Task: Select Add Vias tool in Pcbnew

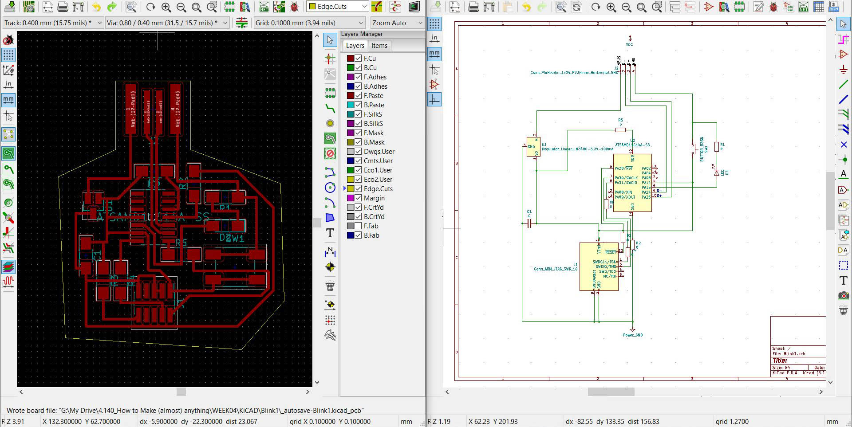Action: (x=330, y=123)
